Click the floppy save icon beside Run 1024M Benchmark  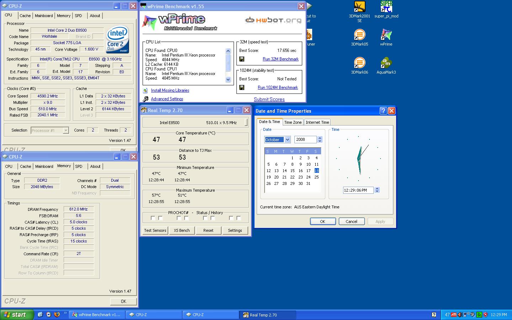pos(242,87)
